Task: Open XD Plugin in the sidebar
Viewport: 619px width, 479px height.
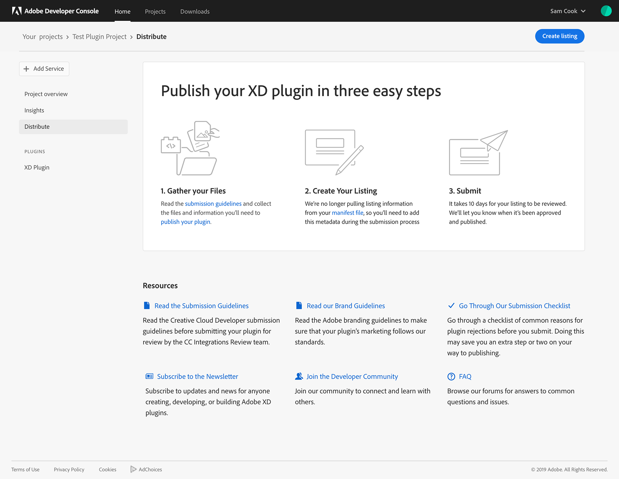Action: 37,167
